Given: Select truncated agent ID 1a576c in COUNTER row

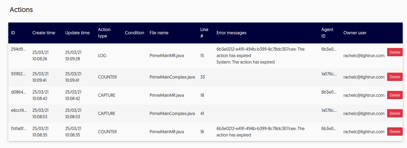Looking at the screenshot, I should [x=329, y=74].
